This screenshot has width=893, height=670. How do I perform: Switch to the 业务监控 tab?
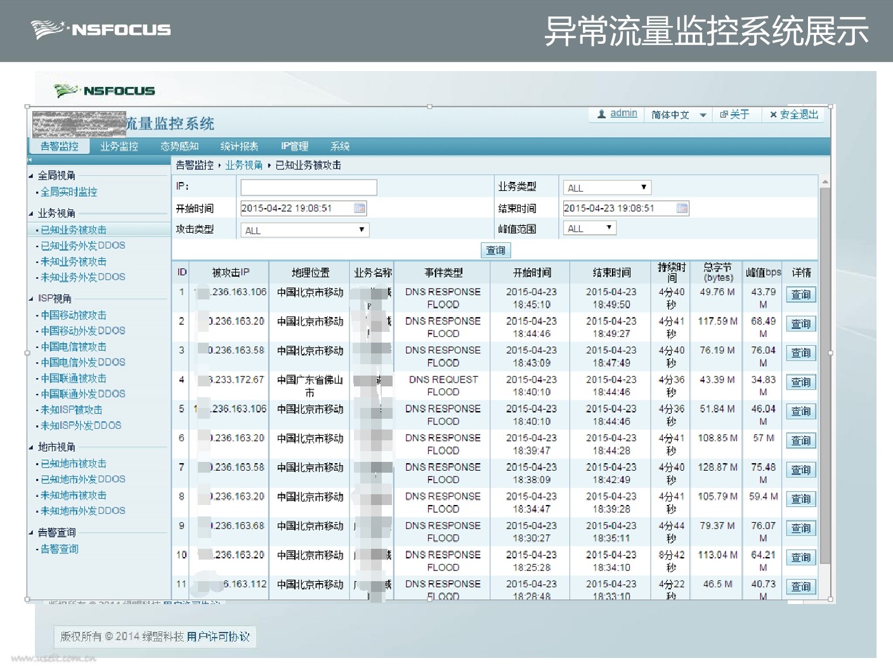pos(119,146)
